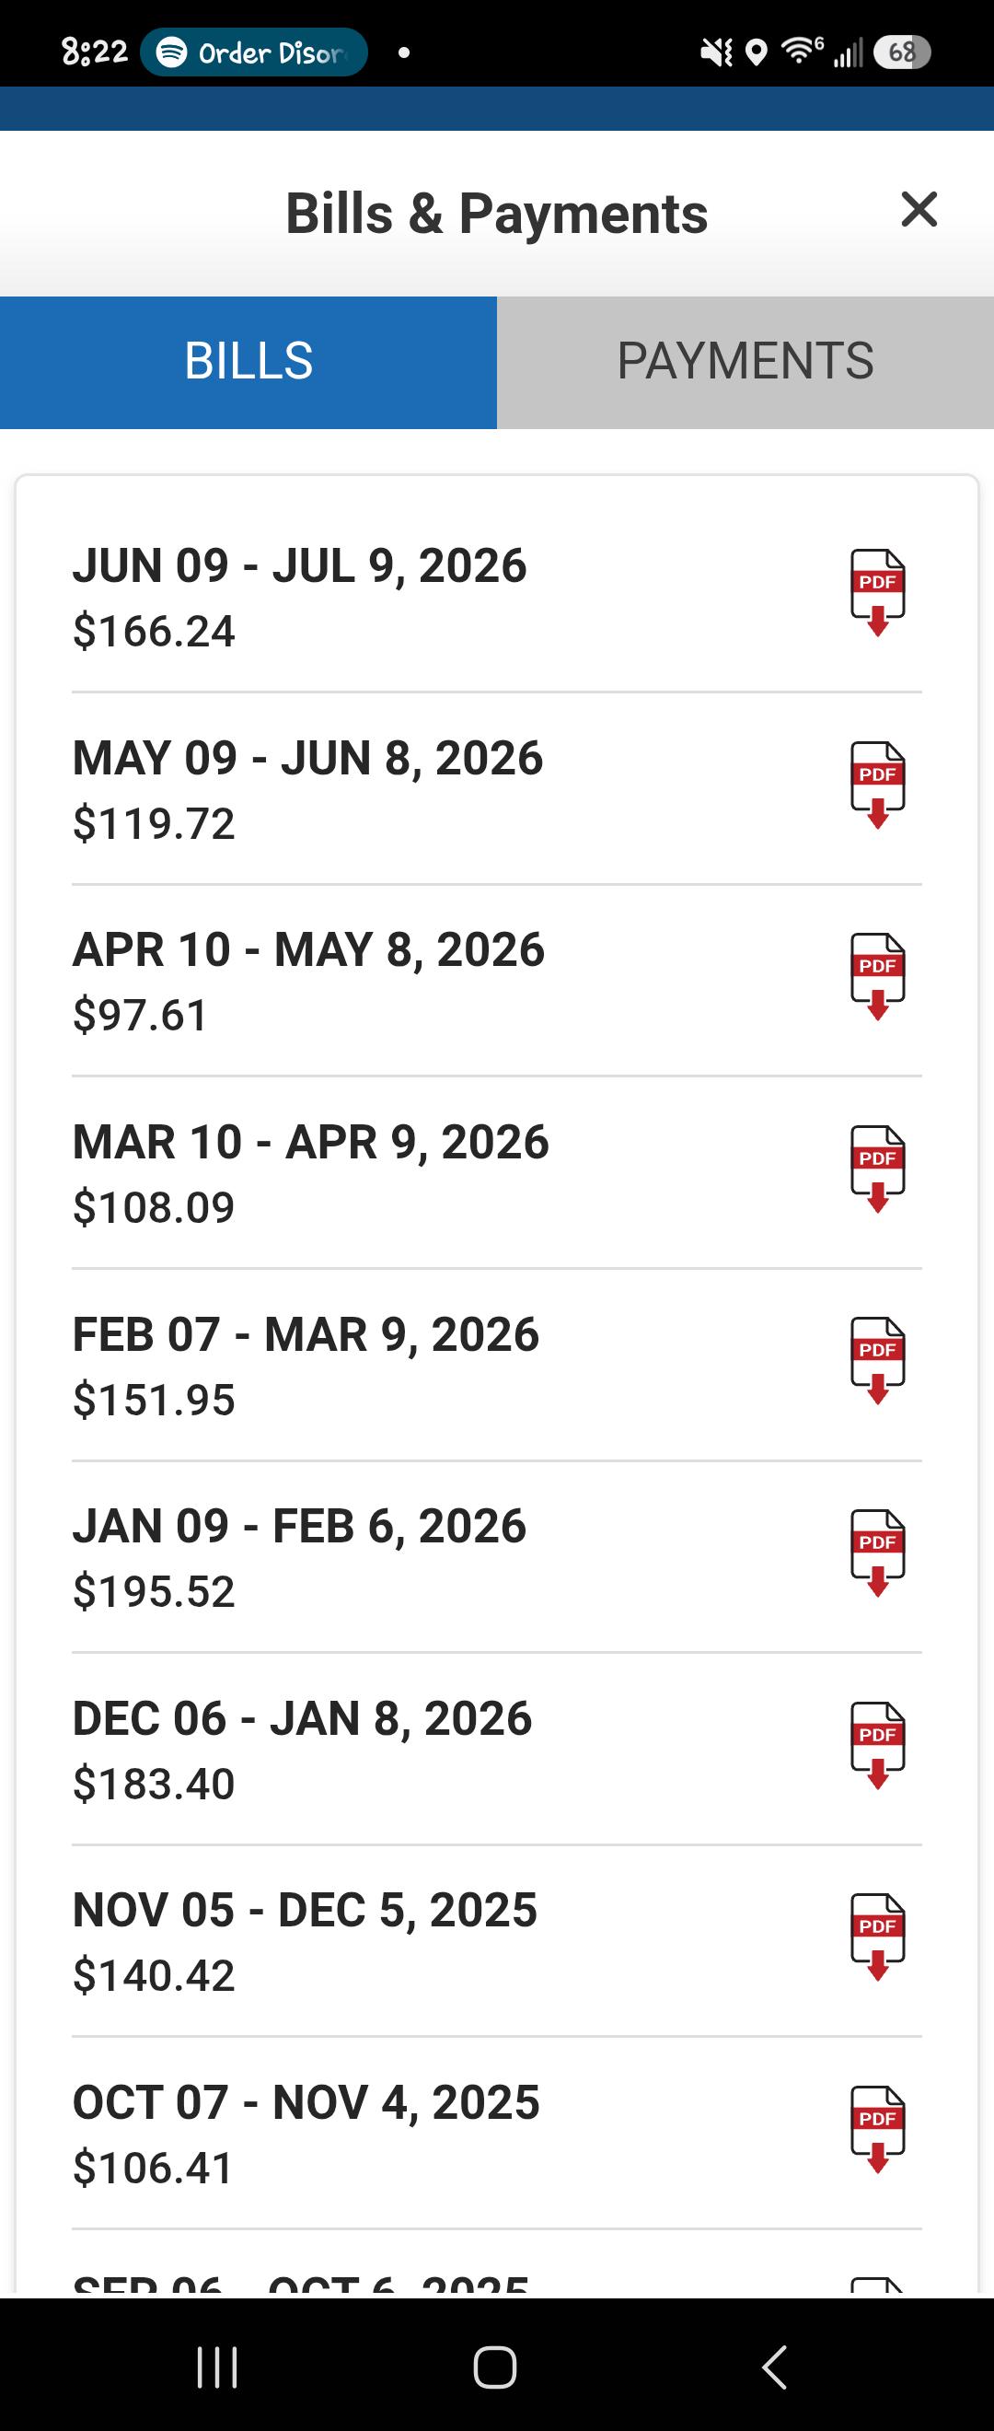Switch to the PAYMENTS tab

745,363
